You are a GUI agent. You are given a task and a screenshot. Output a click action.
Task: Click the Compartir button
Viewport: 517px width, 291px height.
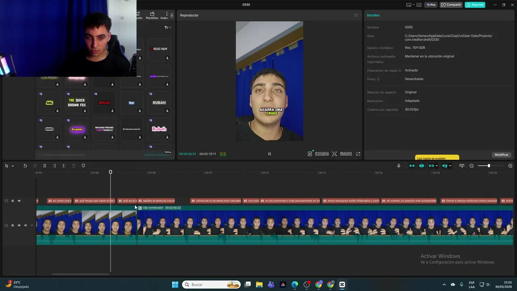coord(451,5)
